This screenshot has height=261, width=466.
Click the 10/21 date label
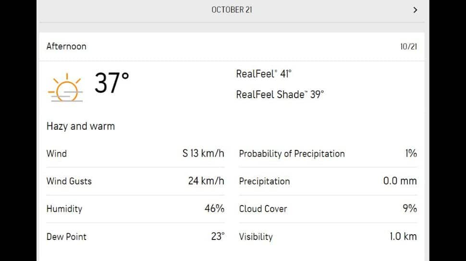pyautogui.click(x=408, y=46)
